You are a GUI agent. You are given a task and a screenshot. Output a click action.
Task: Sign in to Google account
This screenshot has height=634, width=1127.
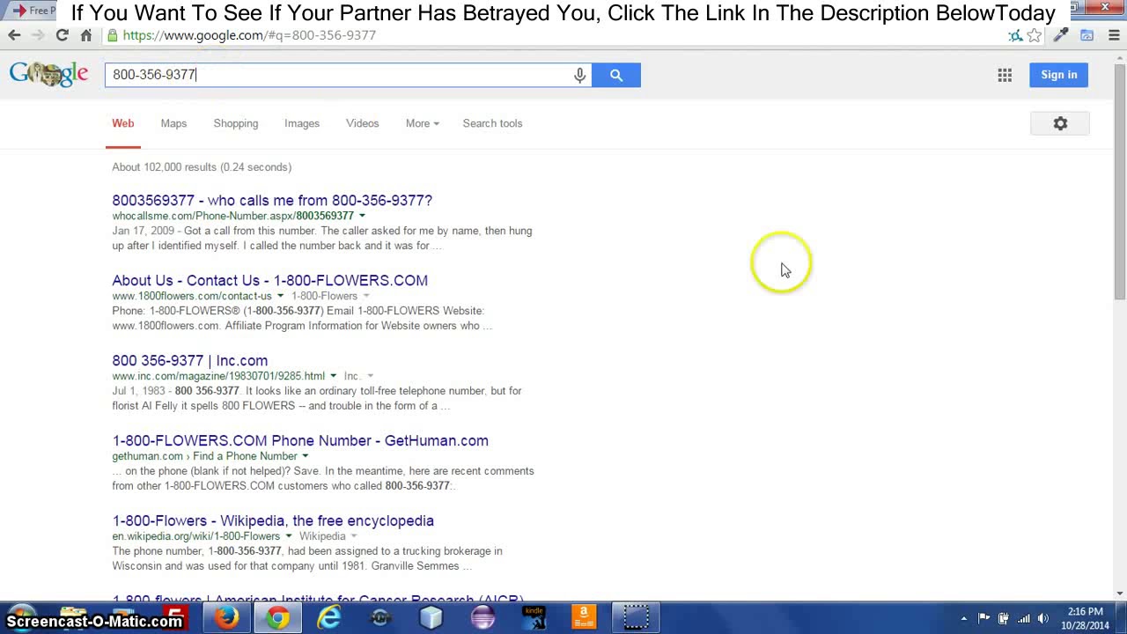coord(1059,75)
